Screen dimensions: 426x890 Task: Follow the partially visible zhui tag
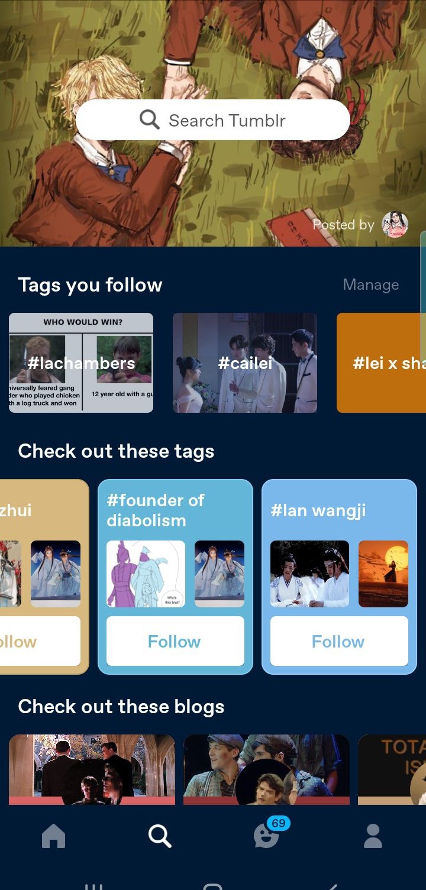(x=40, y=641)
